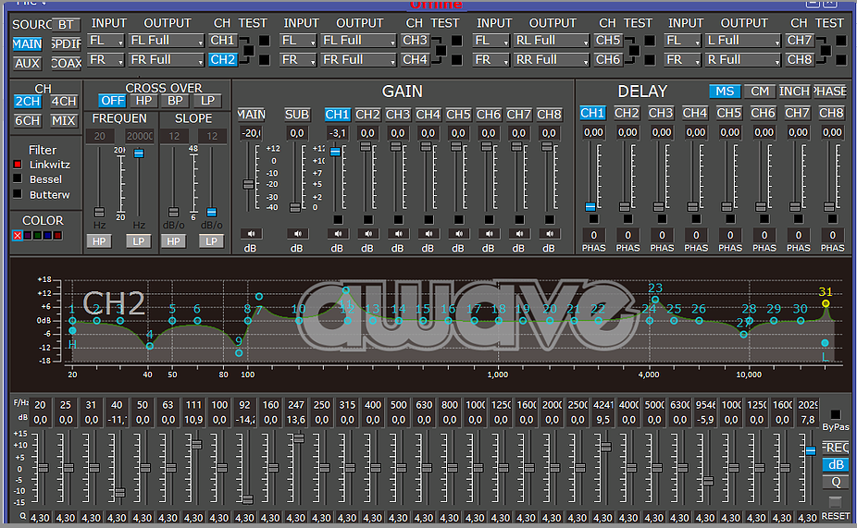This screenshot has width=857, height=528.
Task: Open the FR Full output dropdown for CH2
Action: coord(167,59)
